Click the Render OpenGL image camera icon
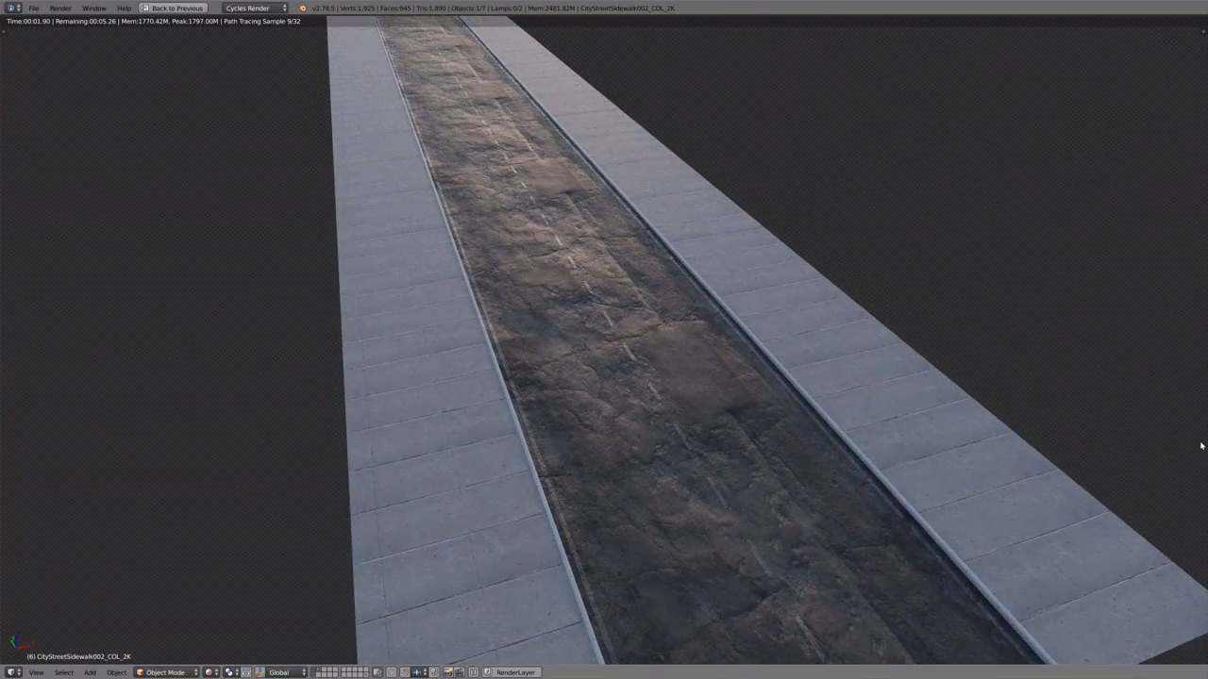This screenshot has width=1208, height=679. point(449,671)
